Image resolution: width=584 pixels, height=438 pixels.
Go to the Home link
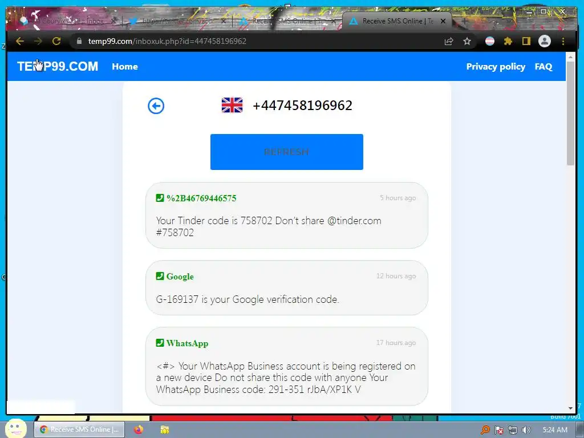pos(125,67)
